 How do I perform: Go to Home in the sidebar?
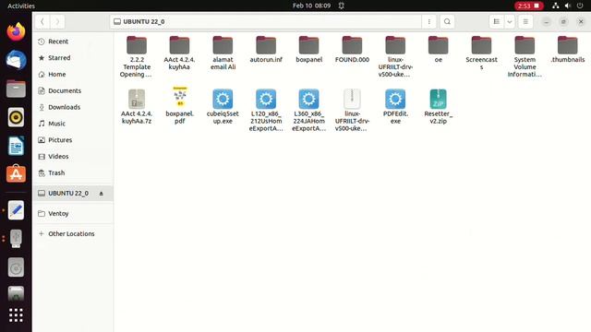[x=73, y=74]
